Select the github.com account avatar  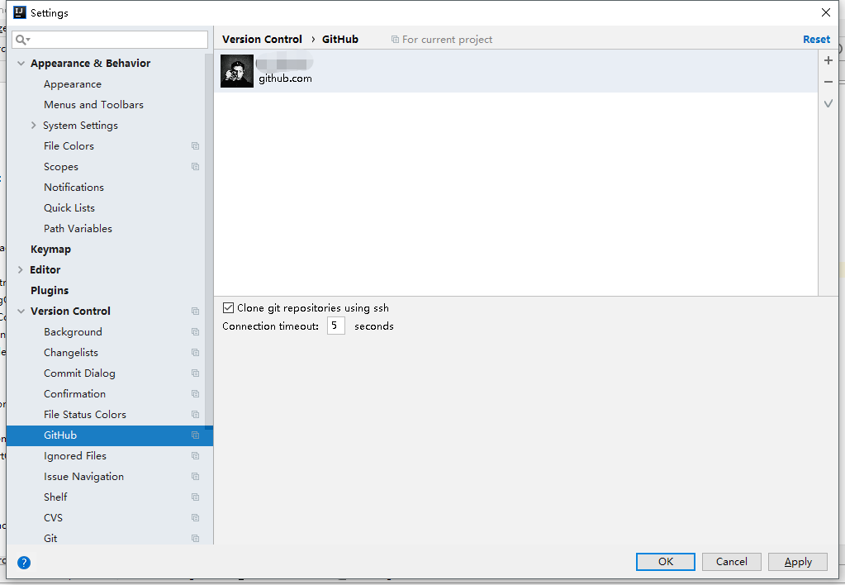(236, 70)
